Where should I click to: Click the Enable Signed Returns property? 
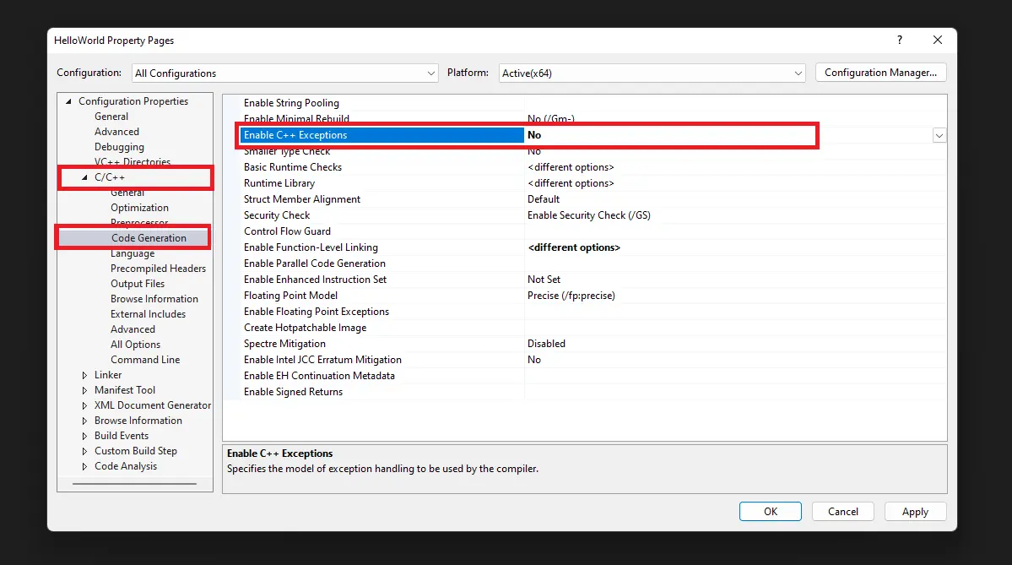click(293, 392)
